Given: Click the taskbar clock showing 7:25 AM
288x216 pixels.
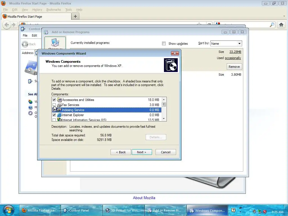Looking at the screenshot, I should pos(277,212).
